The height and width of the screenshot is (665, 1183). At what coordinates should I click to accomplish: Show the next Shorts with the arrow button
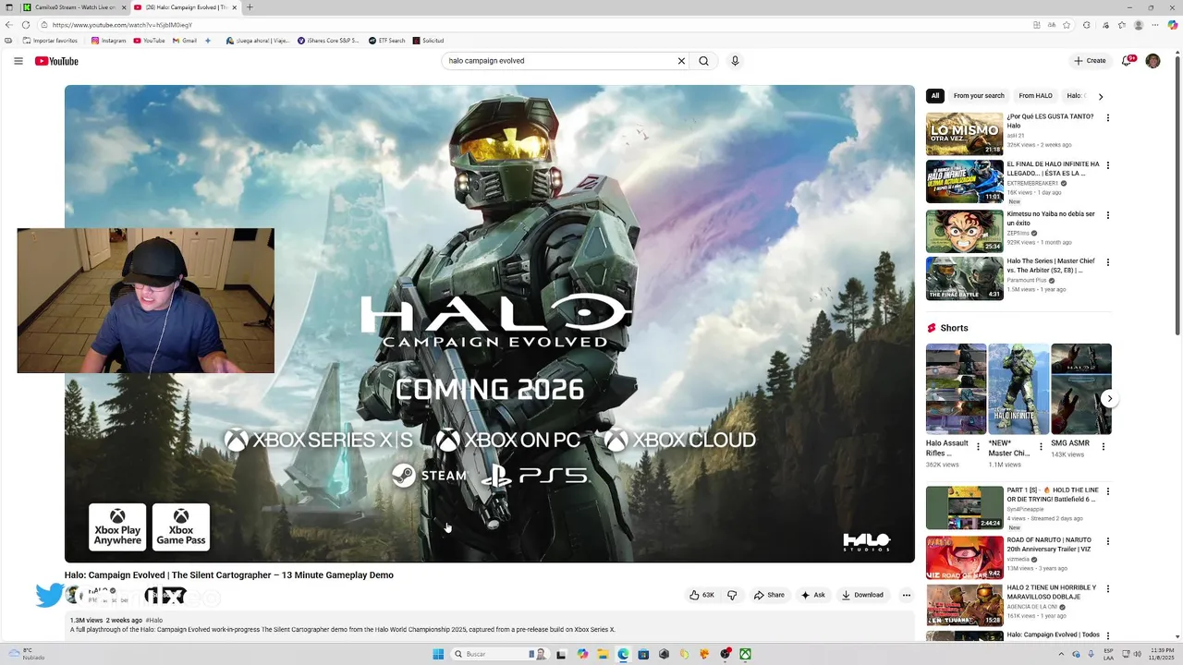click(x=1109, y=399)
